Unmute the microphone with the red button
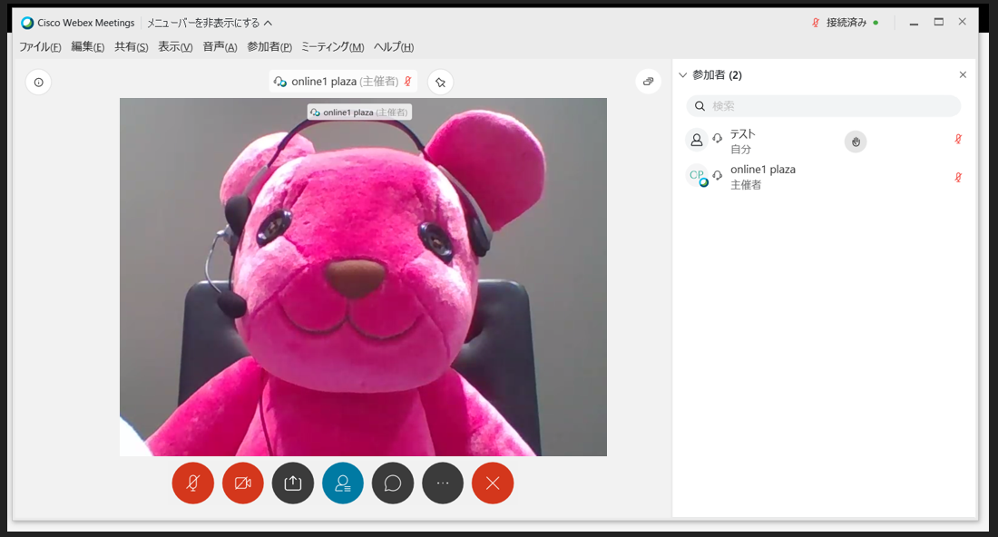Viewport: 998px width, 537px height. (x=193, y=483)
